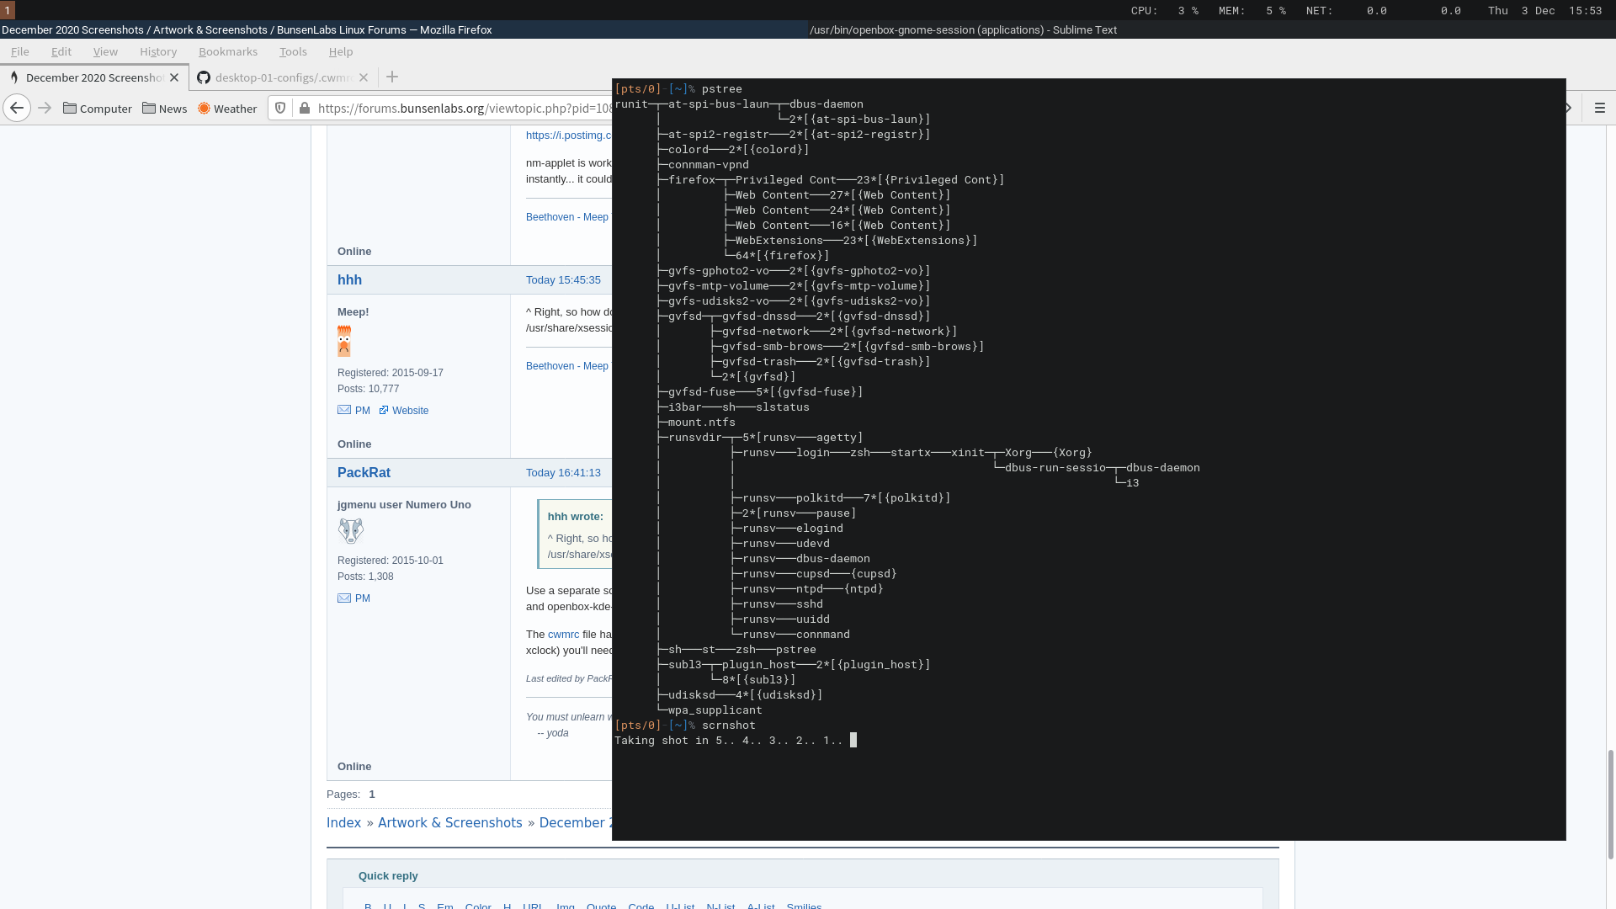This screenshot has height=909, width=1616.
Task: Click workspace 1 indicator in top bar
Action: (x=8, y=10)
